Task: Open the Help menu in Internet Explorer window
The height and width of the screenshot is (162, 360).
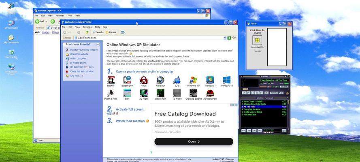Action: click(78, 16)
